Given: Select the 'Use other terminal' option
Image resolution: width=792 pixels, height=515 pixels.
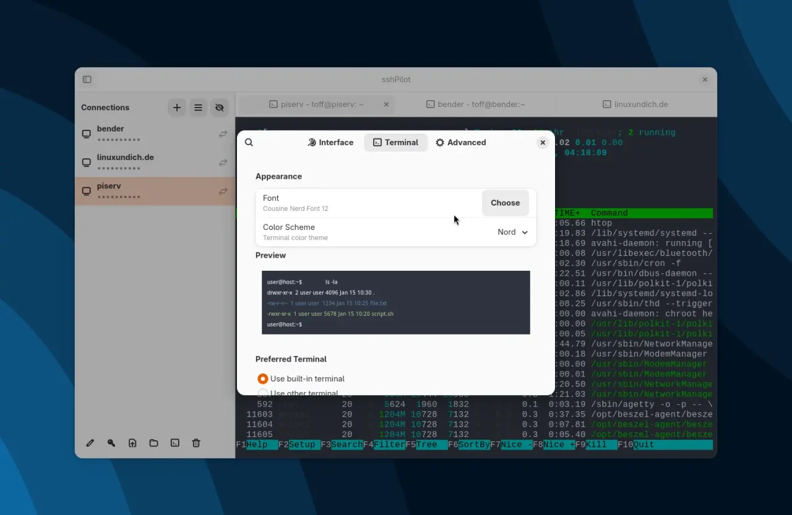Looking at the screenshot, I should point(263,393).
